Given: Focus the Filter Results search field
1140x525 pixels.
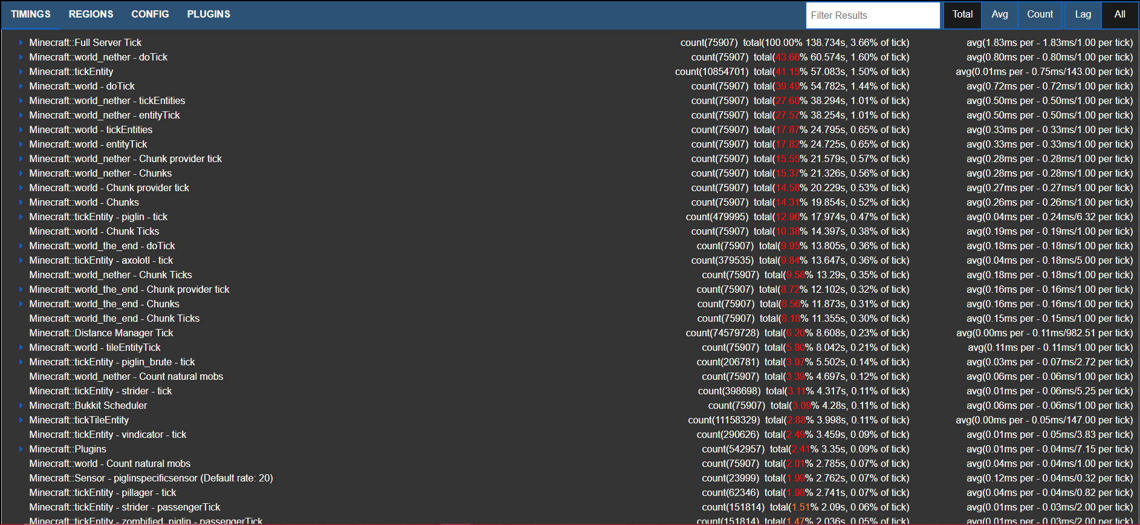Looking at the screenshot, I should pyautogui.click(x=873, y=15).
